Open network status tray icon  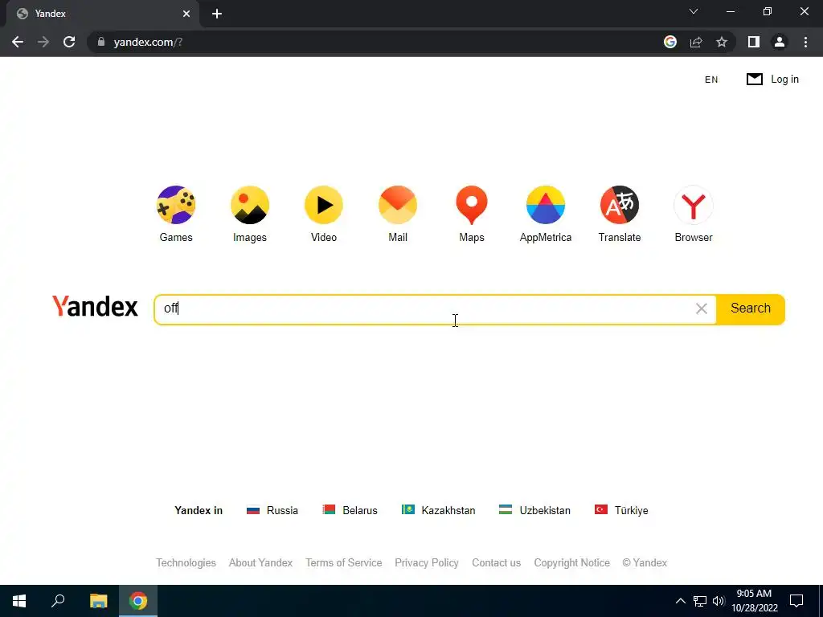pyautogui.click(x=700, y=601)
